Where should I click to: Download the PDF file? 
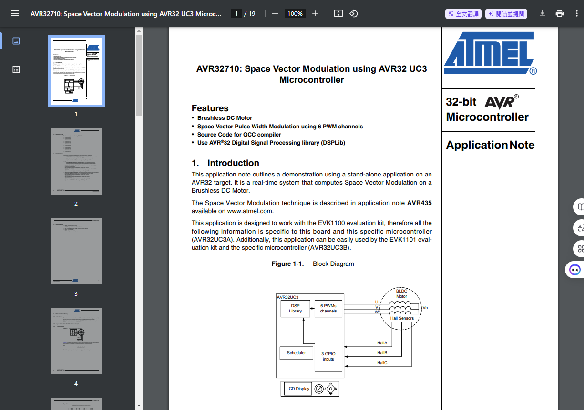(x=543, y=13)
